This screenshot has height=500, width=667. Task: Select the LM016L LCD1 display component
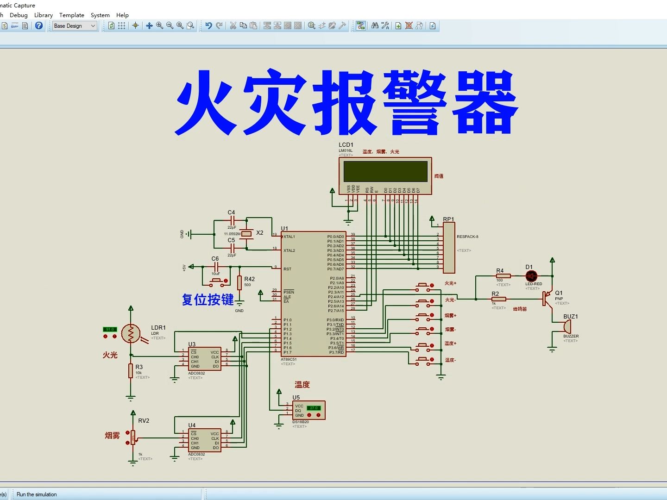[x=385, y=176]
